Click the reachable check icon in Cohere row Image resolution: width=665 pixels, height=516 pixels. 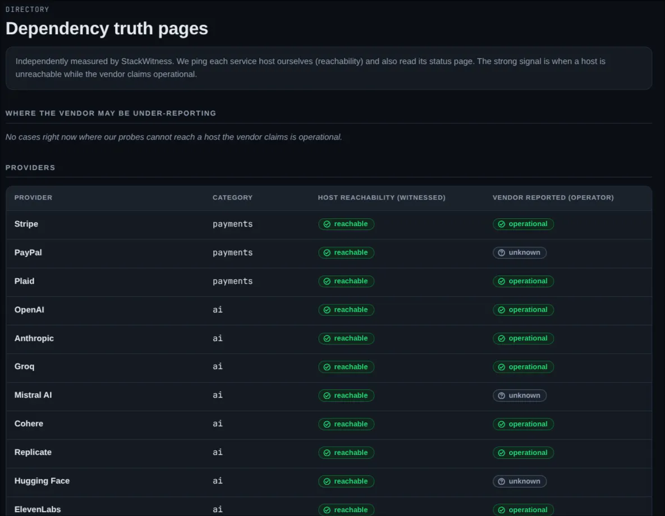pos(327,425)
